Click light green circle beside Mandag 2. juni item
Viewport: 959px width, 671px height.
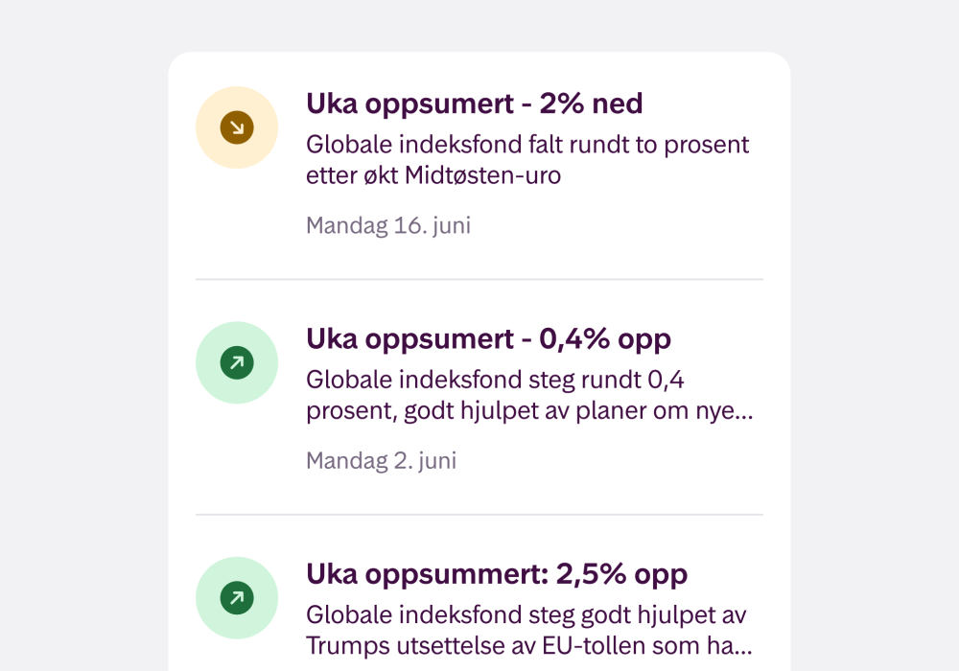[x=237, y=363]
